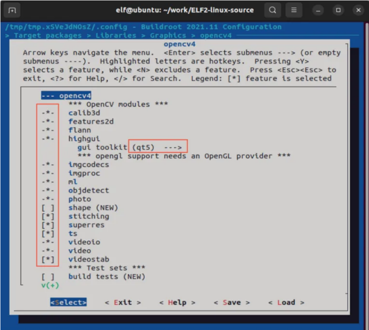Click Target packages in the breadcrumb

point(48,35)
